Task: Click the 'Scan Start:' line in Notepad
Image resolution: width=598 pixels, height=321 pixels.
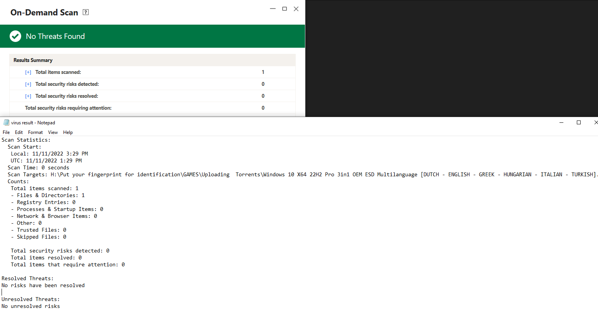Action: 24,147
